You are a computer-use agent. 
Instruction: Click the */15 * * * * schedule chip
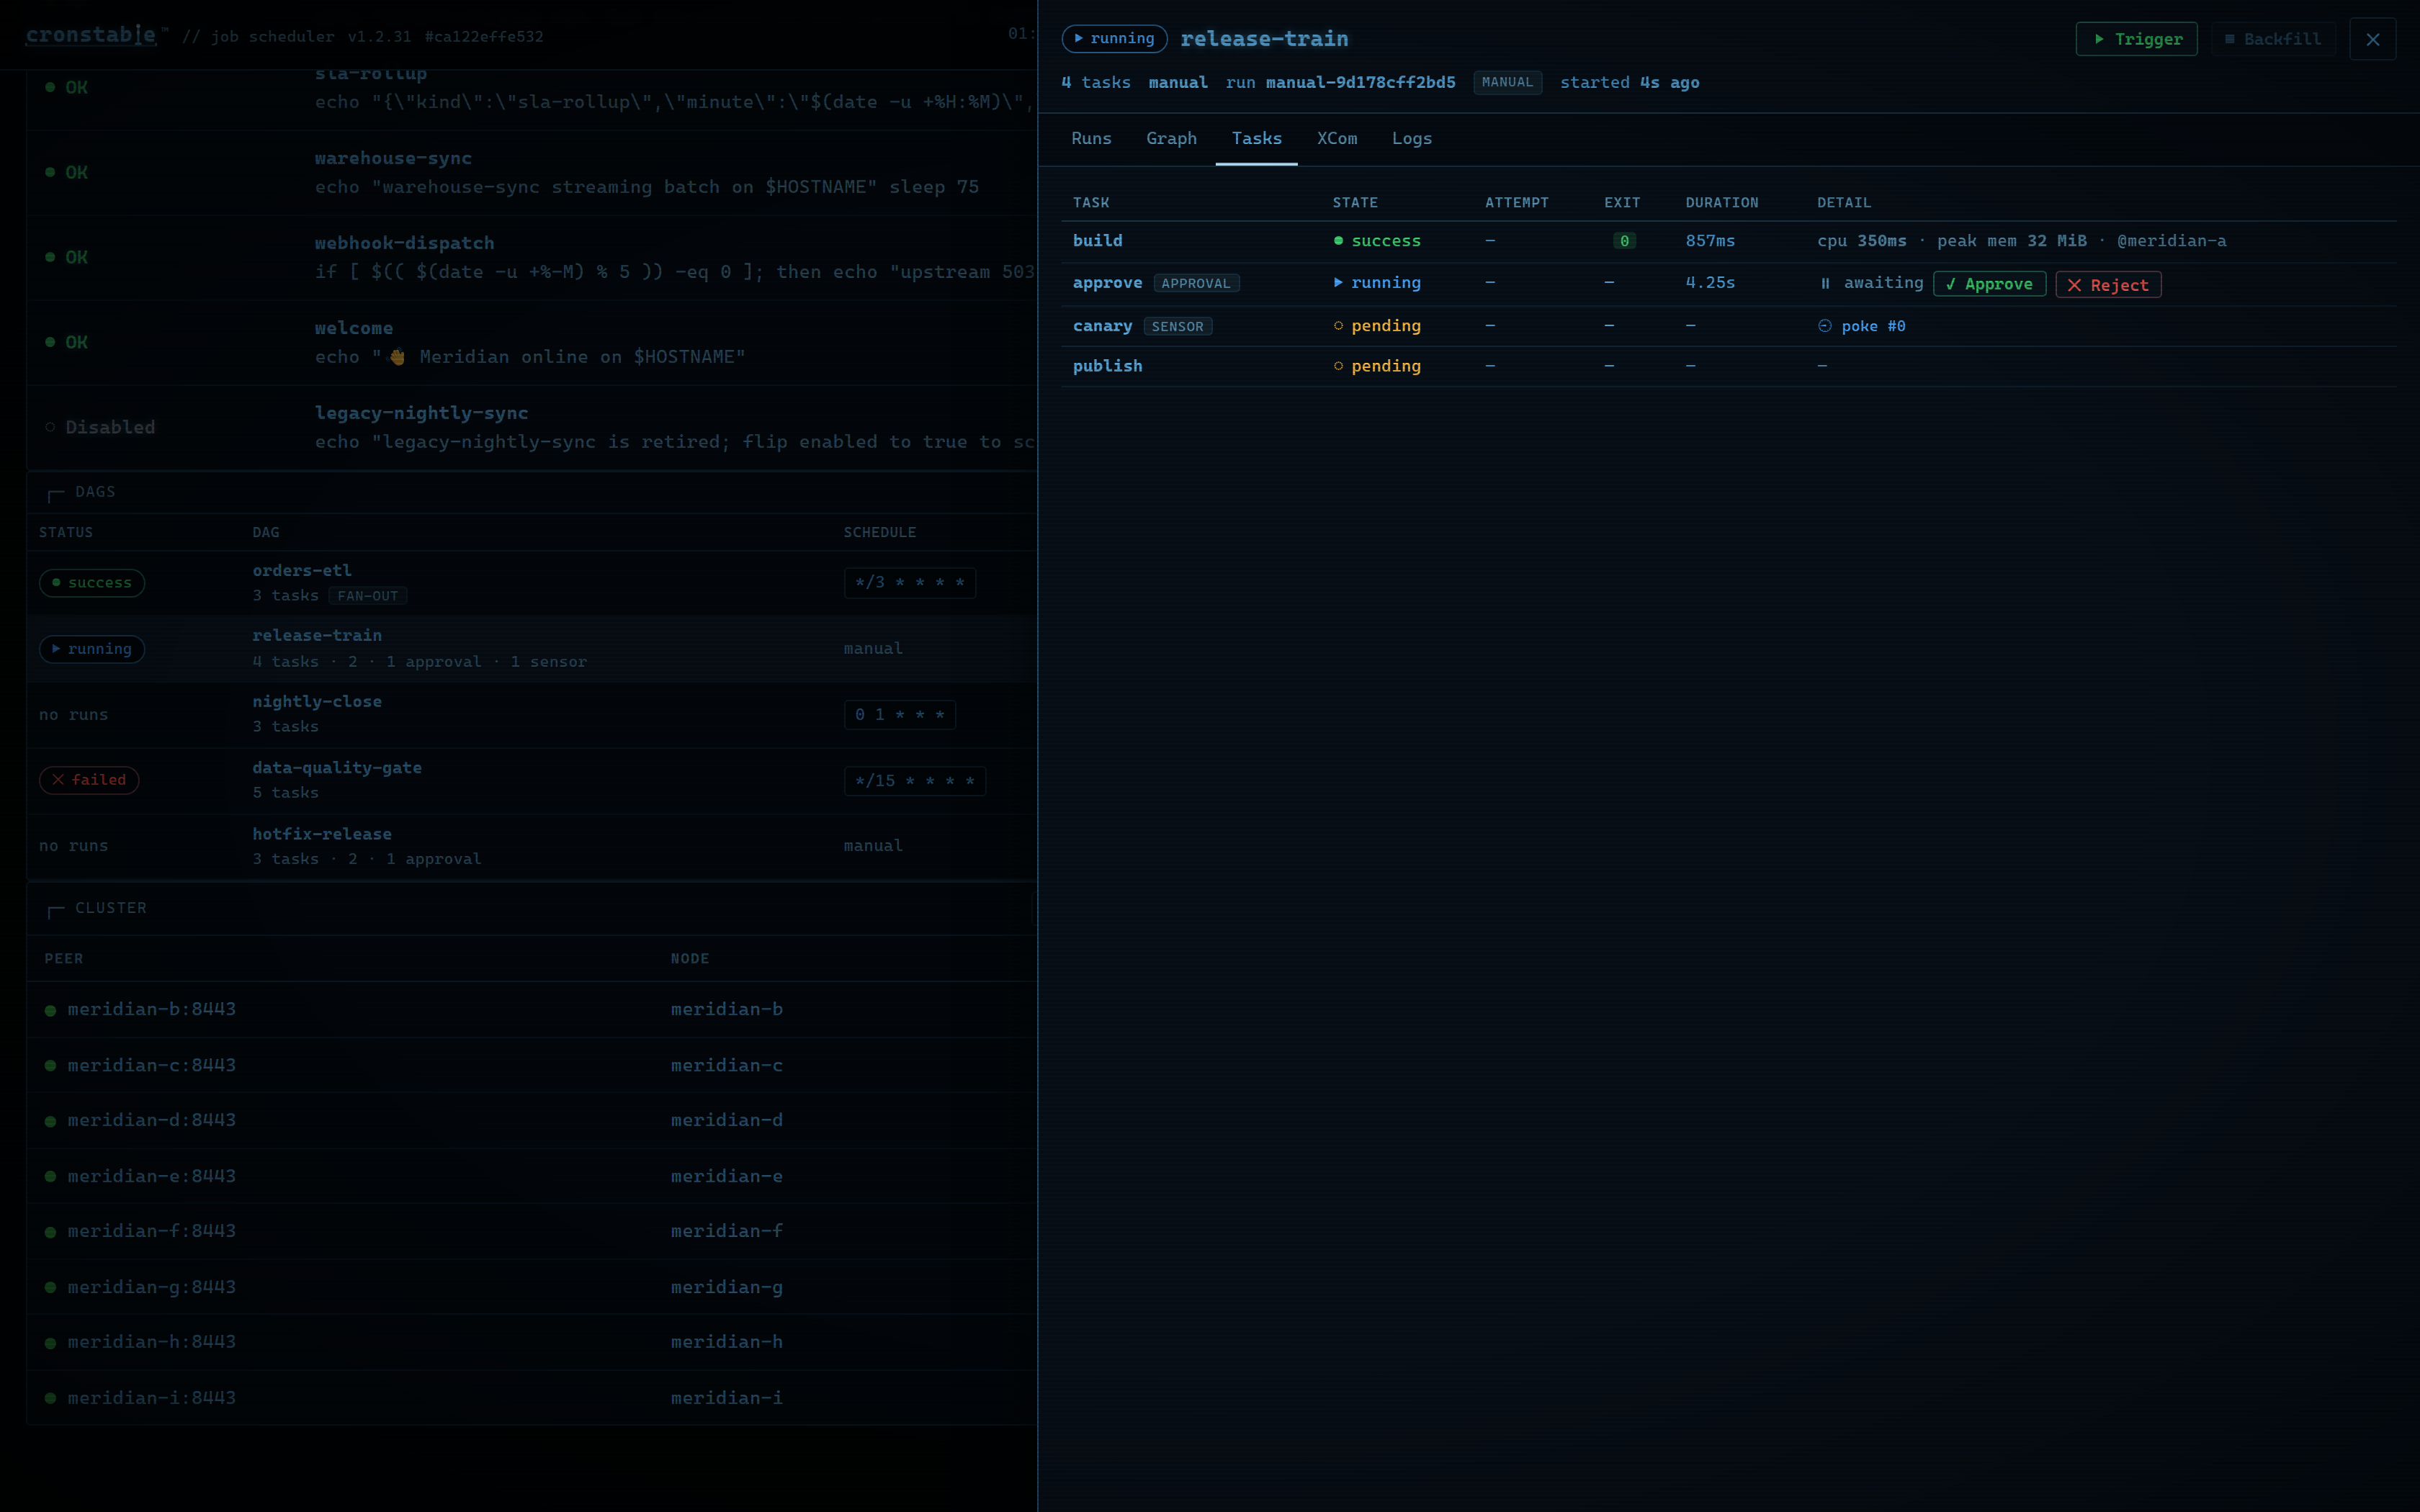(915, 781)
